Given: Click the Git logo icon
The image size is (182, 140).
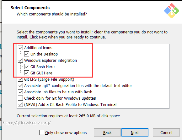Looking at the screenshot, I should [172, 11].
